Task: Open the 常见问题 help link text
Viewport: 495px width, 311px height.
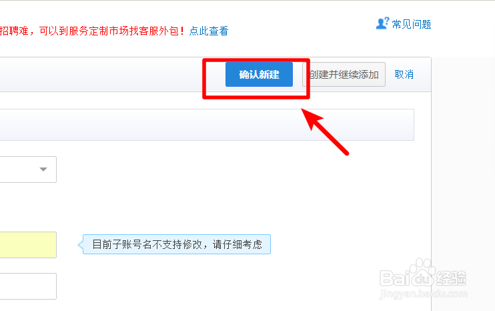Action: (412, 24)
